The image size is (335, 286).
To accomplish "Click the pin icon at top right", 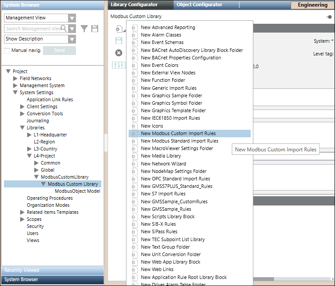I will click(329, 17).
